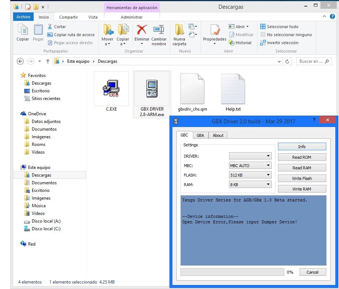
Task: Switch to the GBA tab
Action: [200, 135]
